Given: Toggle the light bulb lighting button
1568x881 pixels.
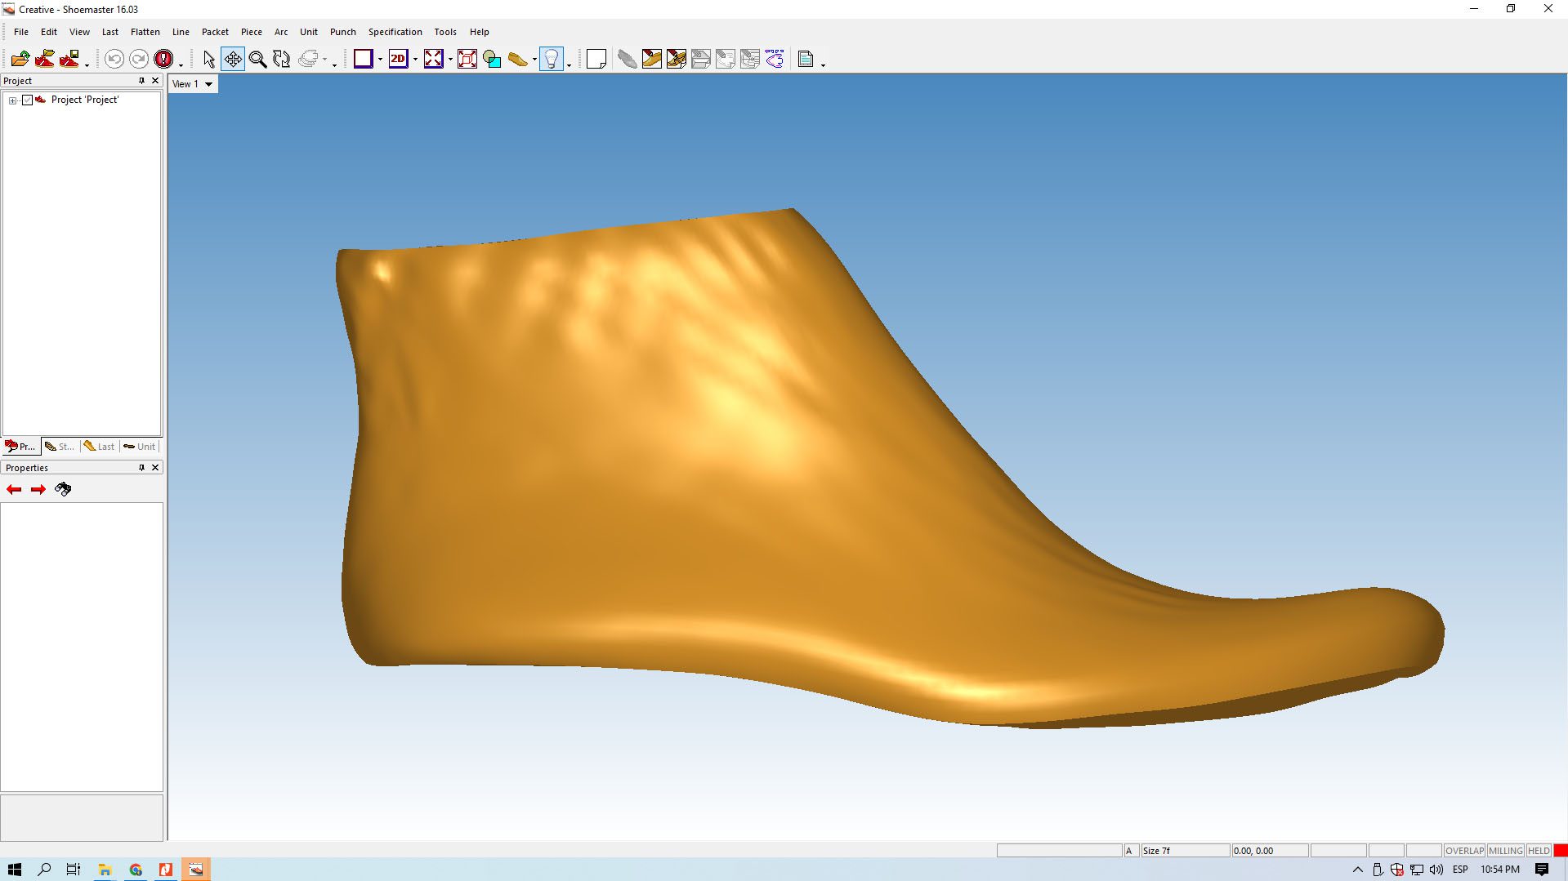Looking at the screenshot, I should point(552,59).
